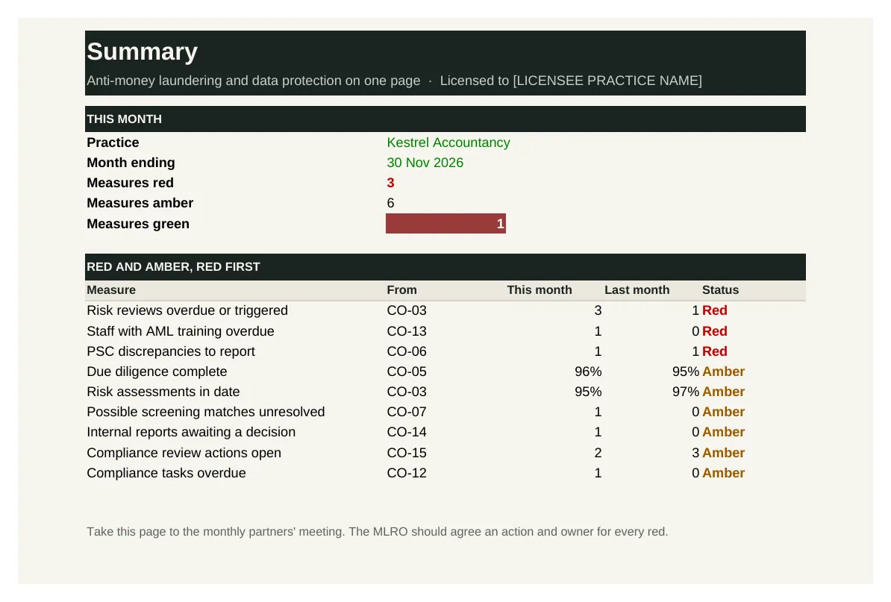
Task: Click the "From" column header
Action: click(401, 290)
